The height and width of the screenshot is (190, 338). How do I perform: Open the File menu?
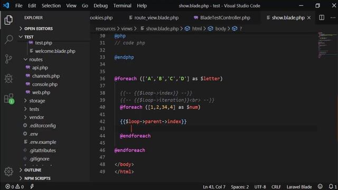tap(19, 6)
